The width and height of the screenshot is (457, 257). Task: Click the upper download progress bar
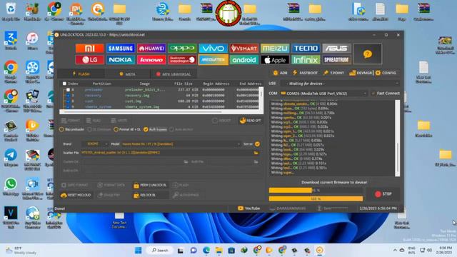tap(316, 191)
